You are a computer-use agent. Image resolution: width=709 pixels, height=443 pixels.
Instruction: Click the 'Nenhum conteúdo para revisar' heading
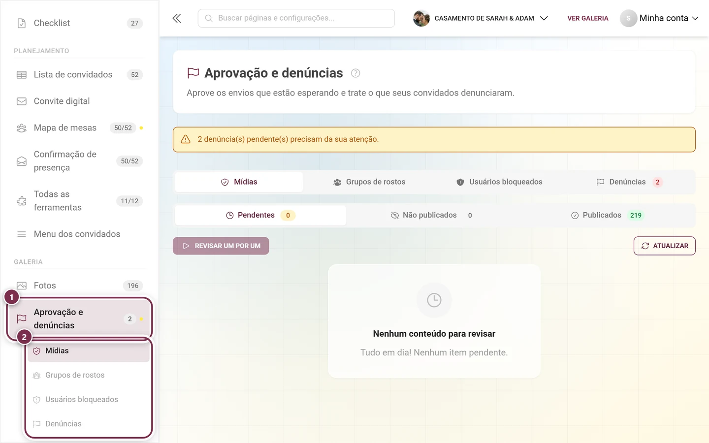pyautogui.click(x=434, y=334)
